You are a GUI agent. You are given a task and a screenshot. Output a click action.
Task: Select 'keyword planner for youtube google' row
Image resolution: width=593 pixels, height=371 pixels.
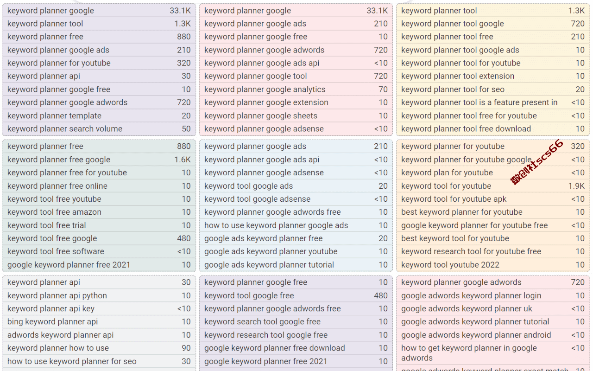click(493, 160)
